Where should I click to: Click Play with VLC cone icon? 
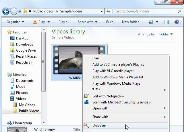tap(39, 22)
